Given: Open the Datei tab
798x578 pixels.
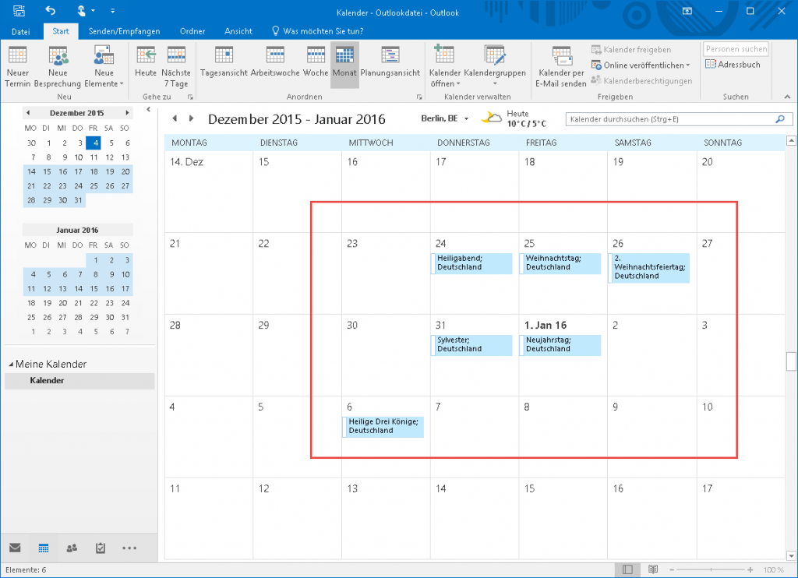Looking at the screenshot, I should click(x=21, y=31).
